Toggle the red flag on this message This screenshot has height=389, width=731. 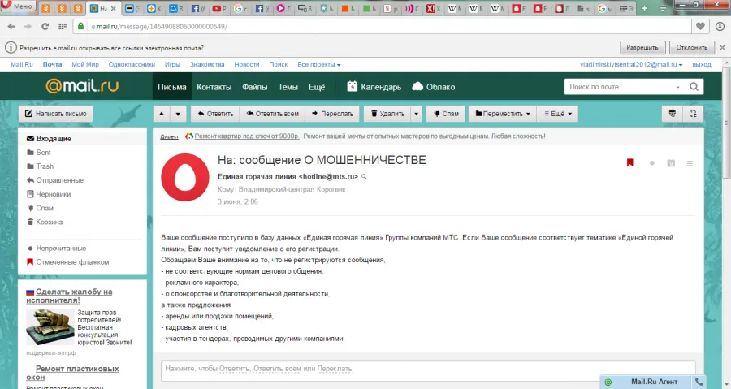point(629,162)
